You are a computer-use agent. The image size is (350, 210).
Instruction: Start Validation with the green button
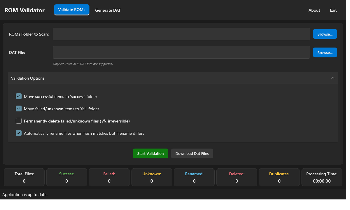pyautogui.click(x=150, y=153)
